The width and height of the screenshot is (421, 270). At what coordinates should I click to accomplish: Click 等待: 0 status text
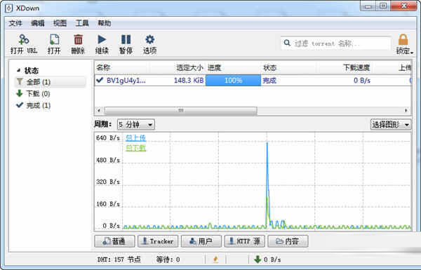[168, 259]
